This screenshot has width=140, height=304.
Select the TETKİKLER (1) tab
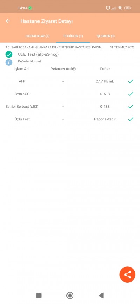[73, 36]
